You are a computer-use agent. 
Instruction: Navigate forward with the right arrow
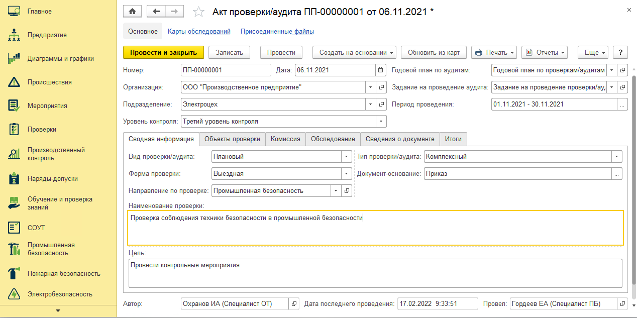point(174,11)
